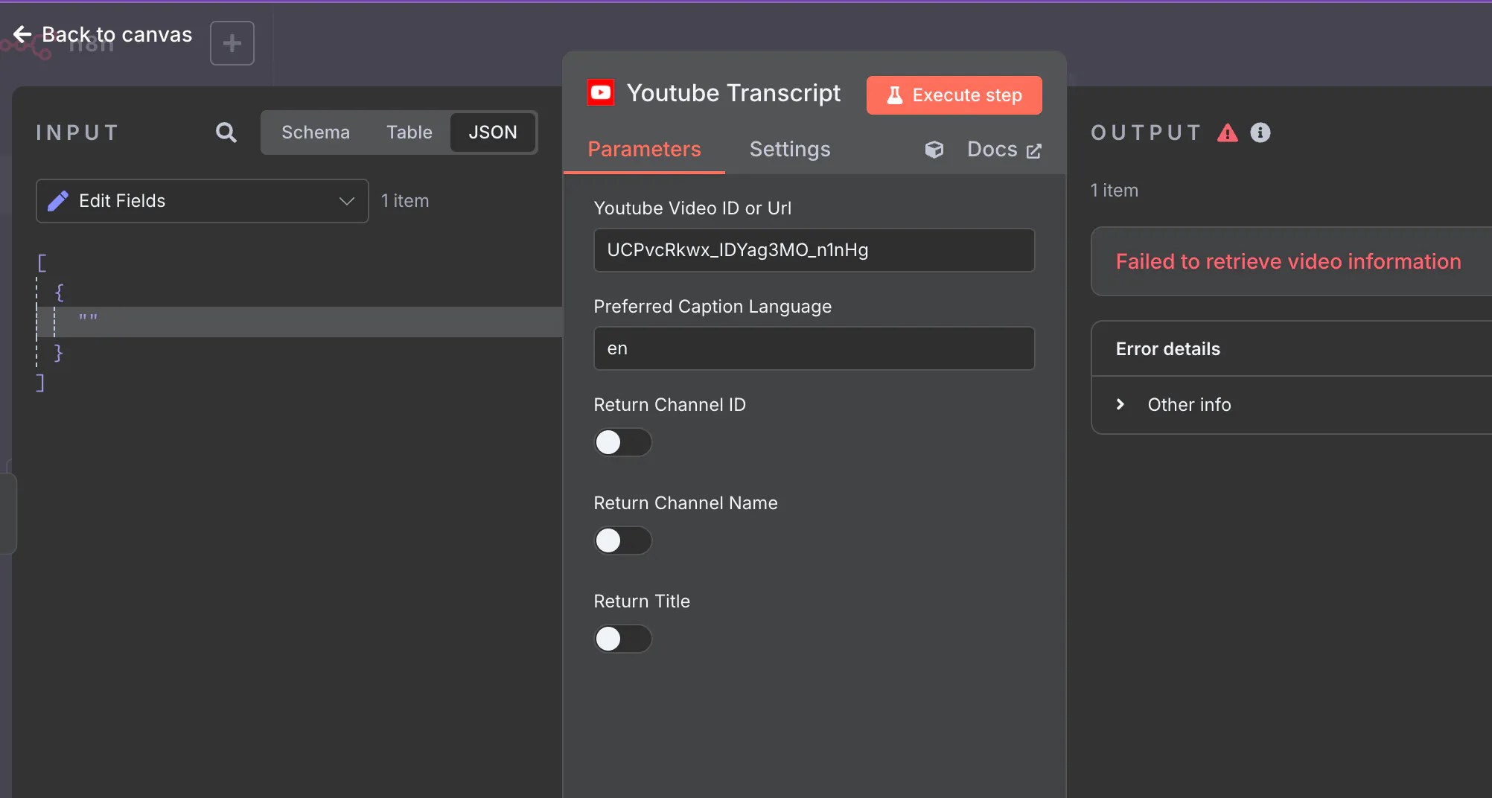Switch input view to Schema

316,133
